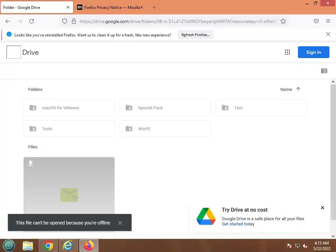Open the WinPE folder
Image resolution: width=336 pixels, height=252 pixels.
(165, 129)
